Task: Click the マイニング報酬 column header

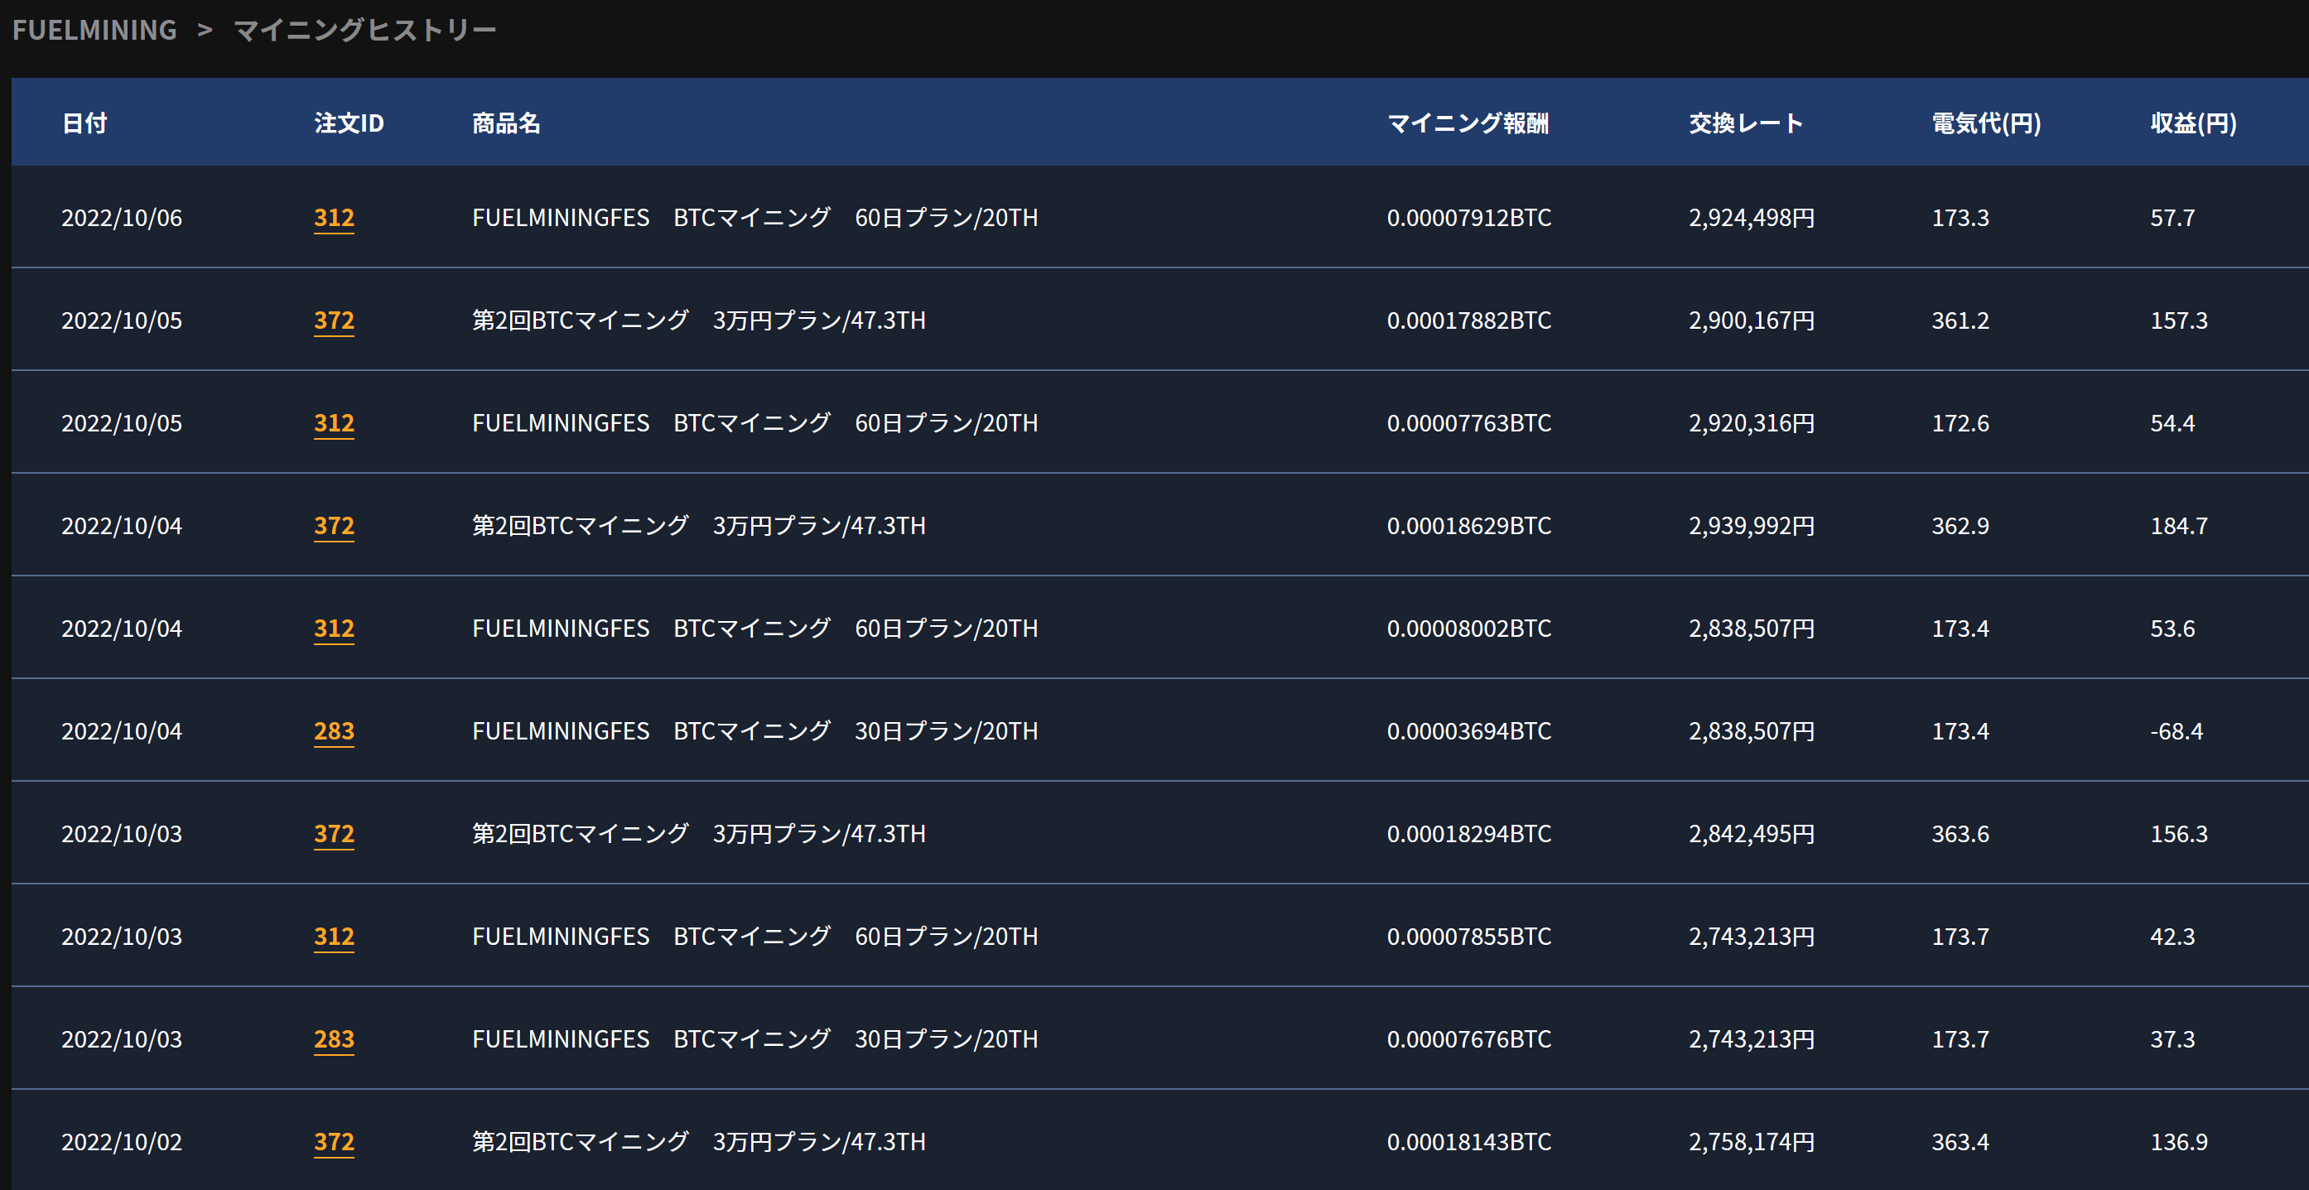Action: [x=1468, y=123]
